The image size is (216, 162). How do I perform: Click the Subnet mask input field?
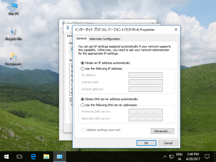[146, 82]
